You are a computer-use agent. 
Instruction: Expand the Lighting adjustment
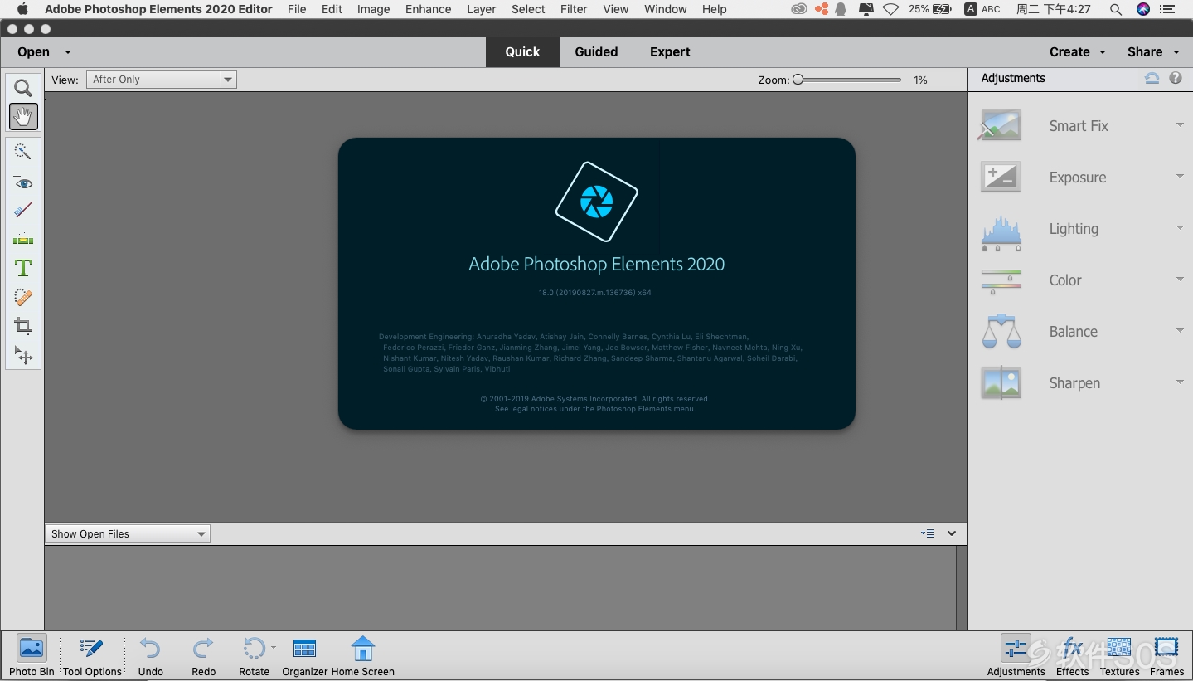click(1180, 228)
